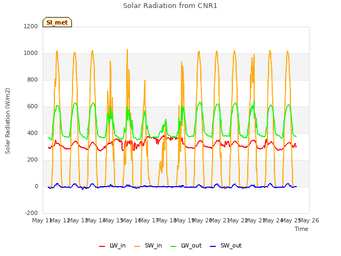Click the blue SW_out legend color marker
341x256 pixels.
[213, 246]
